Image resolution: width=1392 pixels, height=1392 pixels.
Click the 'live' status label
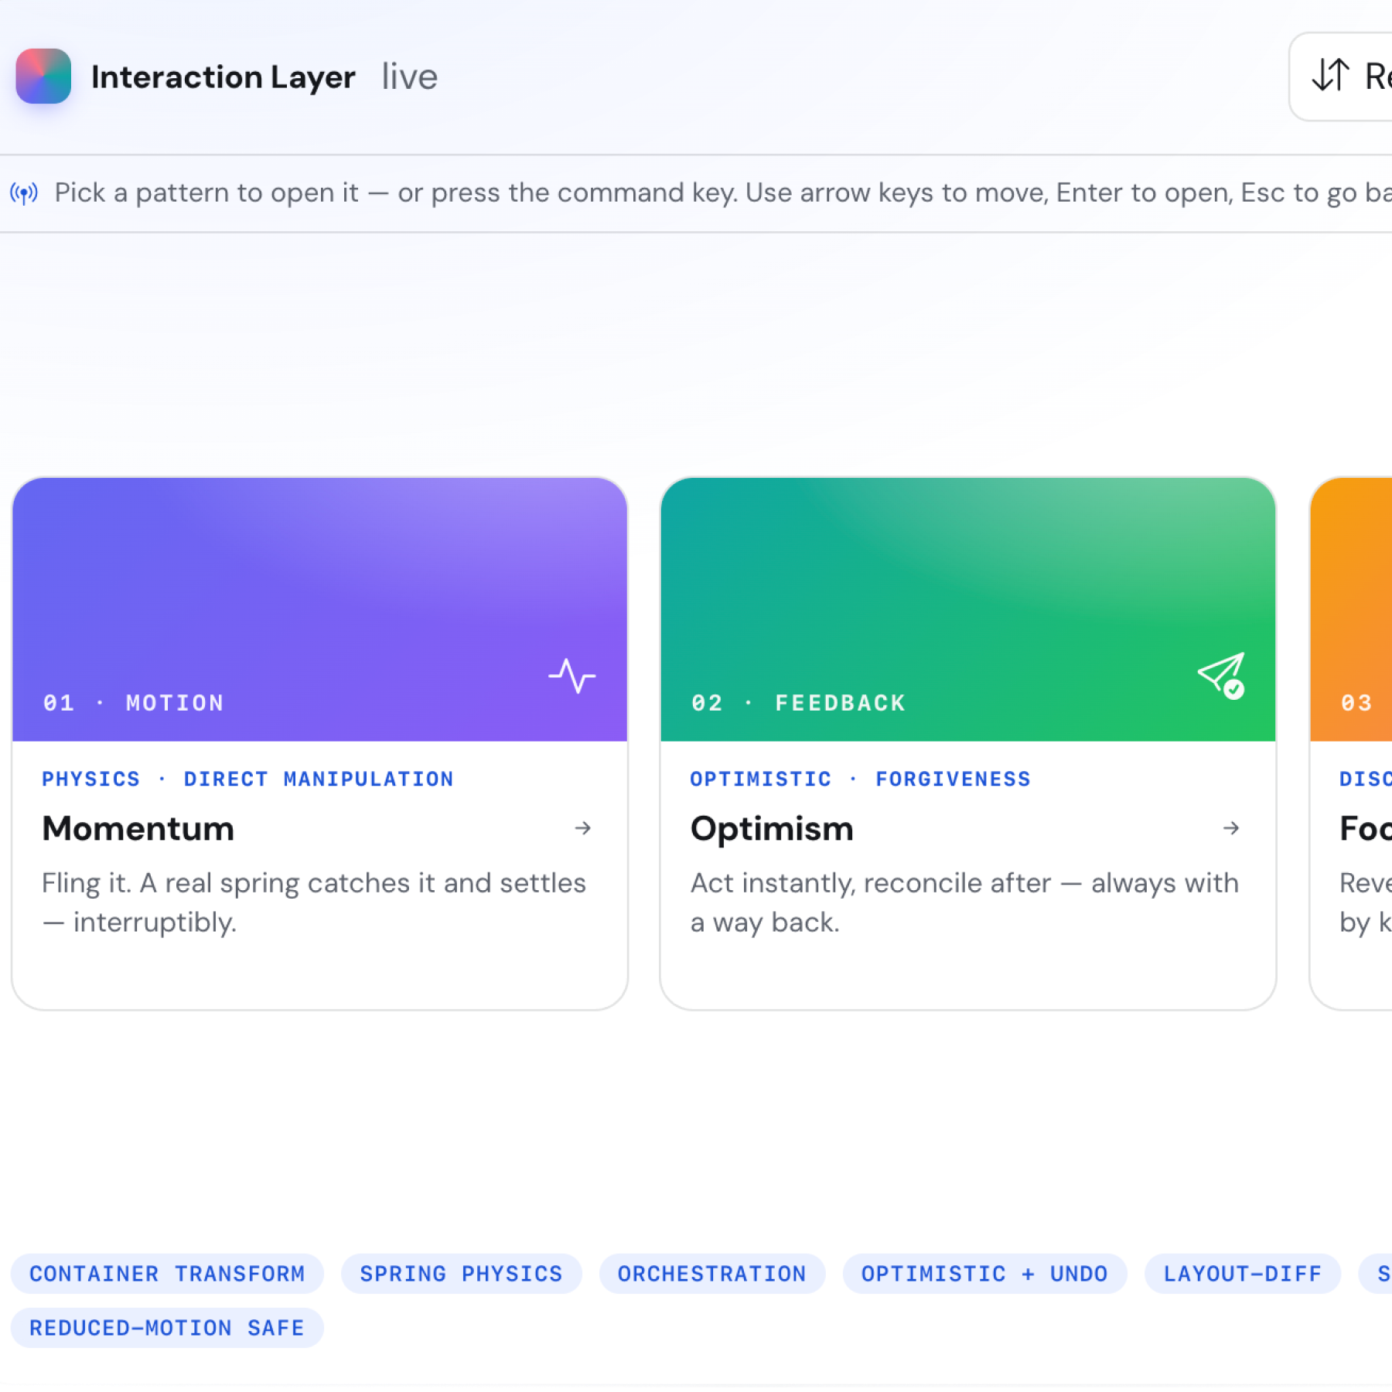410,77
